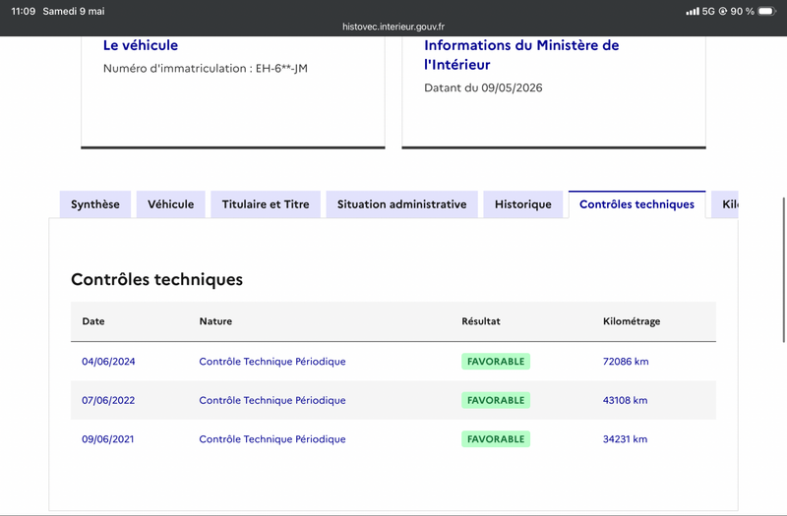Click the FAVORABLE badge for 07/06/2022
The height and width of the screenshot is (516, 787).
point(496,400)
